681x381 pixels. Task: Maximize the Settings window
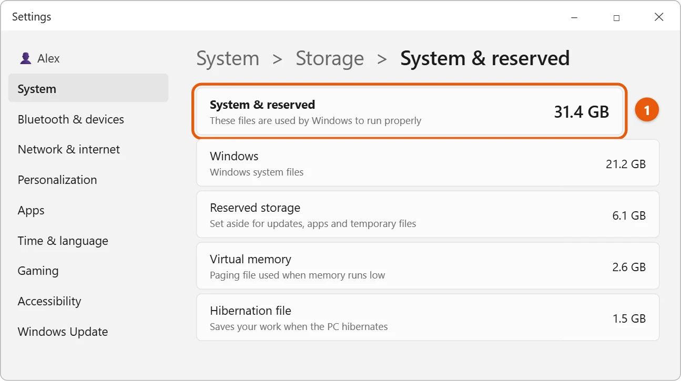[x=616, y=17]
